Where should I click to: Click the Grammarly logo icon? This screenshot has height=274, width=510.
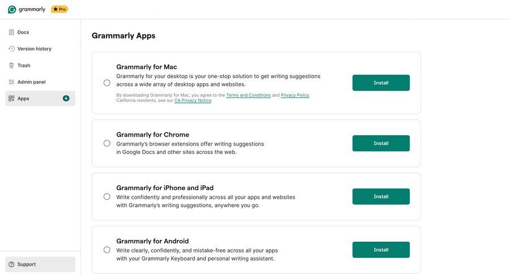pyautogui.click(x=12, y=10)
